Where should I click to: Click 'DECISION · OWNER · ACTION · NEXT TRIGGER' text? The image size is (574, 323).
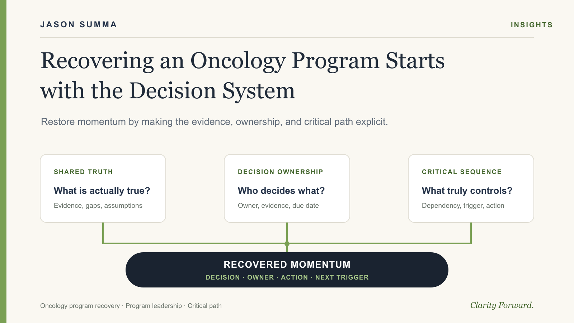(287, 277)
